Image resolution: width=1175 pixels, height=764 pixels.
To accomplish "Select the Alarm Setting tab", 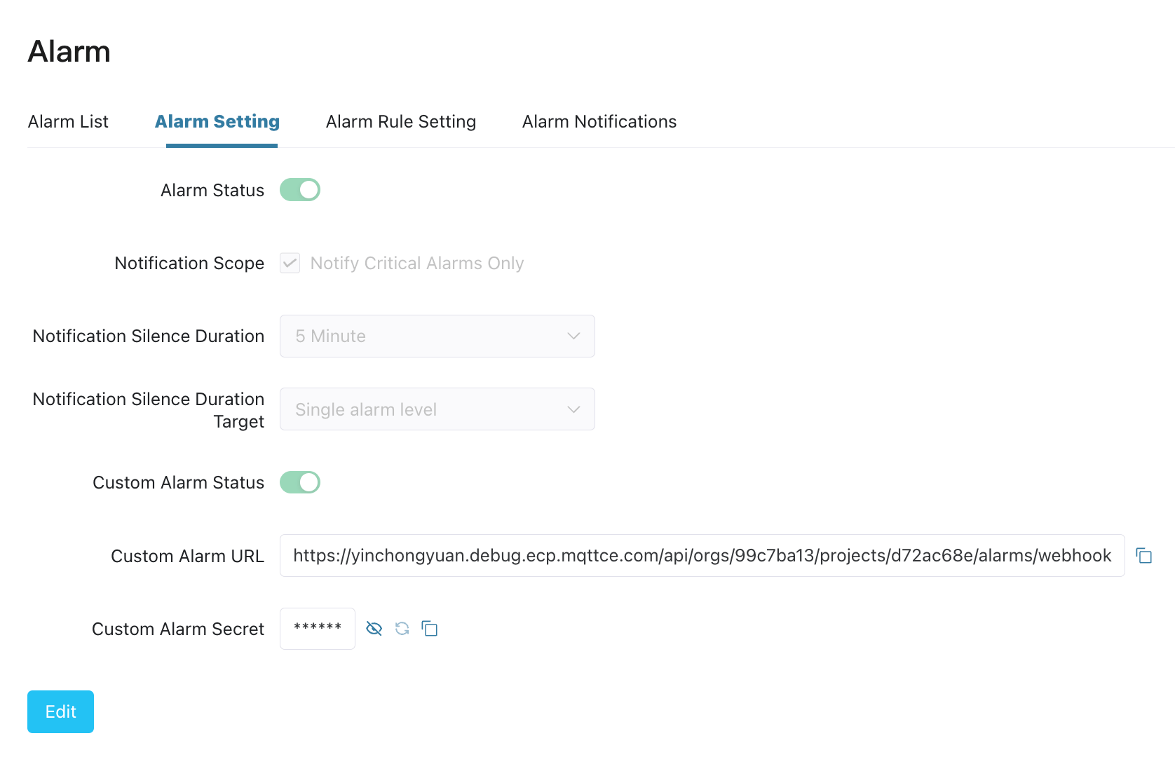I will pyautogui.click(x=217, y=122).
